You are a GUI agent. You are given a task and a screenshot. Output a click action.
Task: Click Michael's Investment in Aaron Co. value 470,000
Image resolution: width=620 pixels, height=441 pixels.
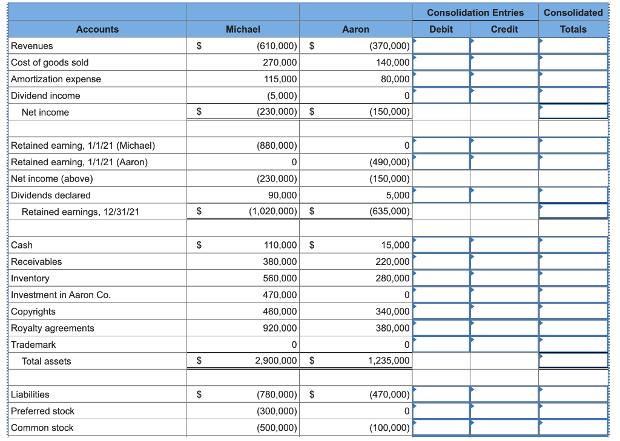coord(280,295)
